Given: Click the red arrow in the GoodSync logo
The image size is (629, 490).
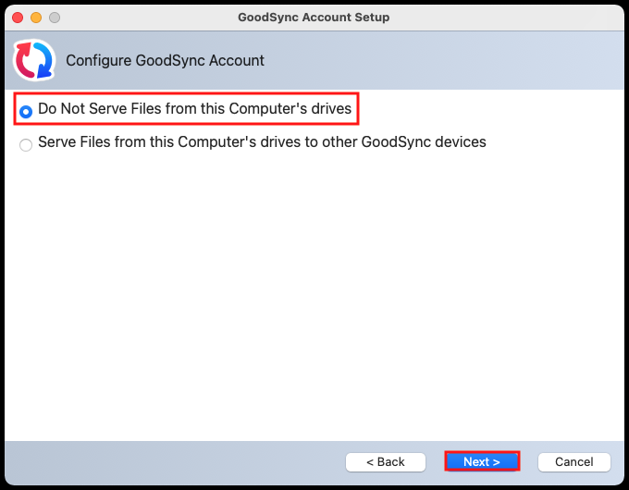Looking at the screenshot, I should (24, 57).
